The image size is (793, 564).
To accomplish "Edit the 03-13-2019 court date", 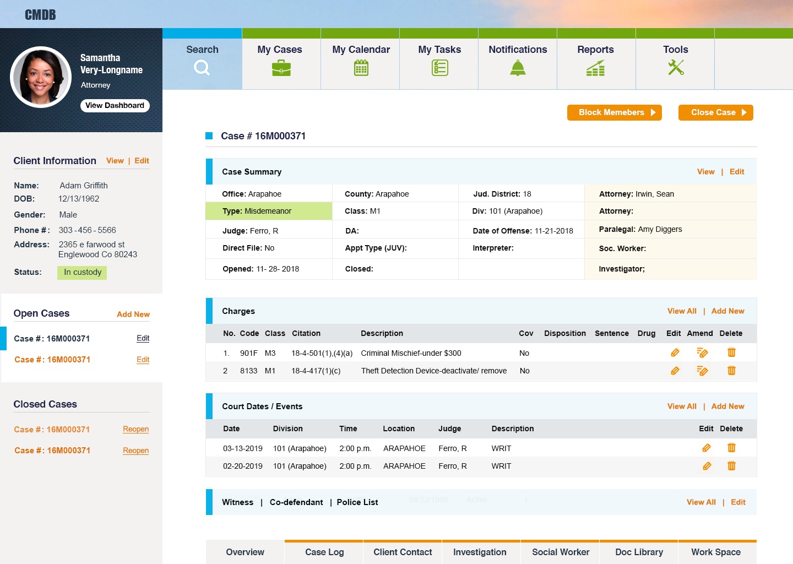I will click(707, 448).
